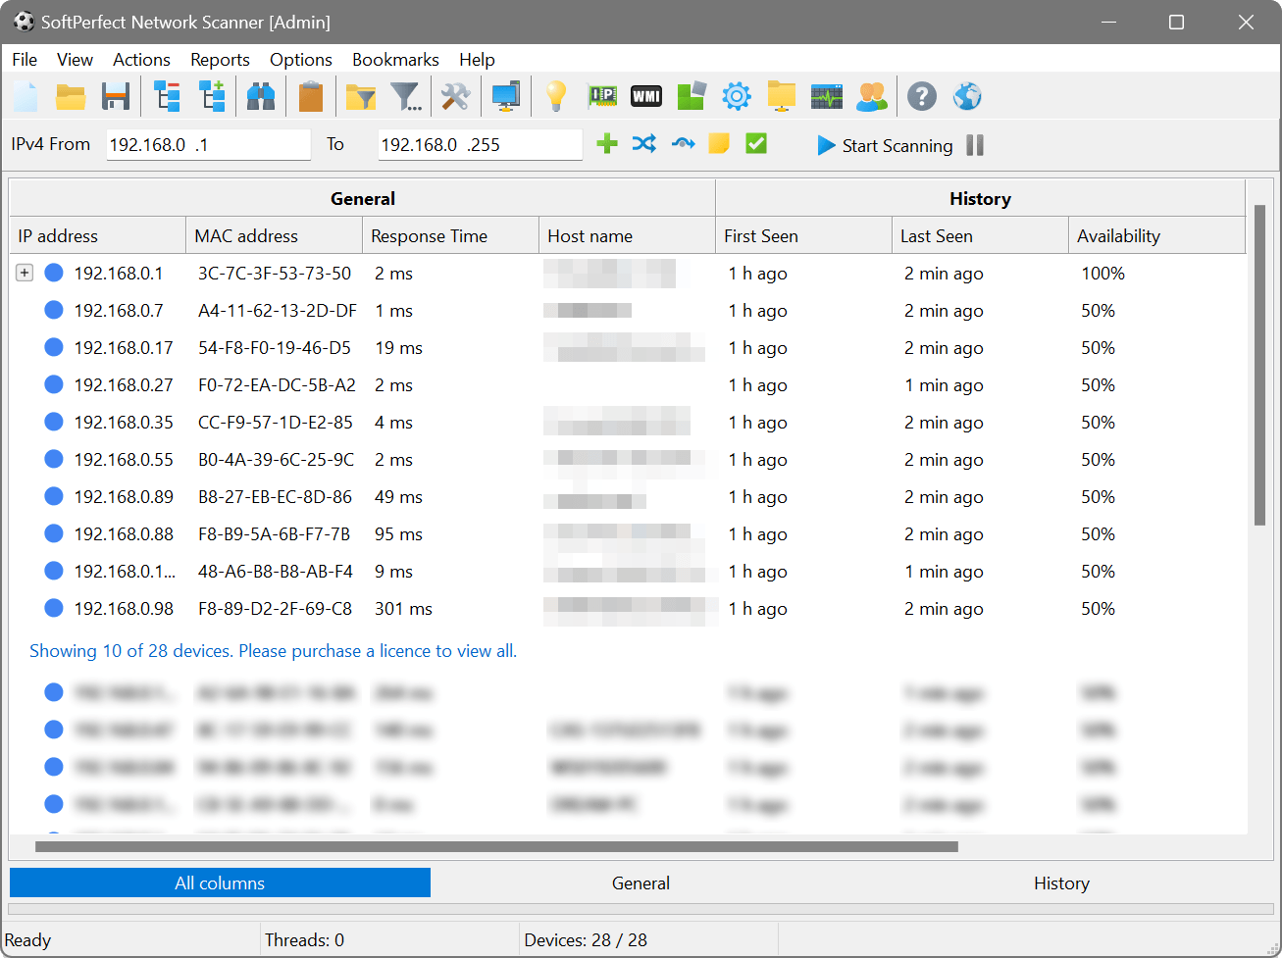Click the shared network folder icon
1282x958 pixels.
point(782,96)
